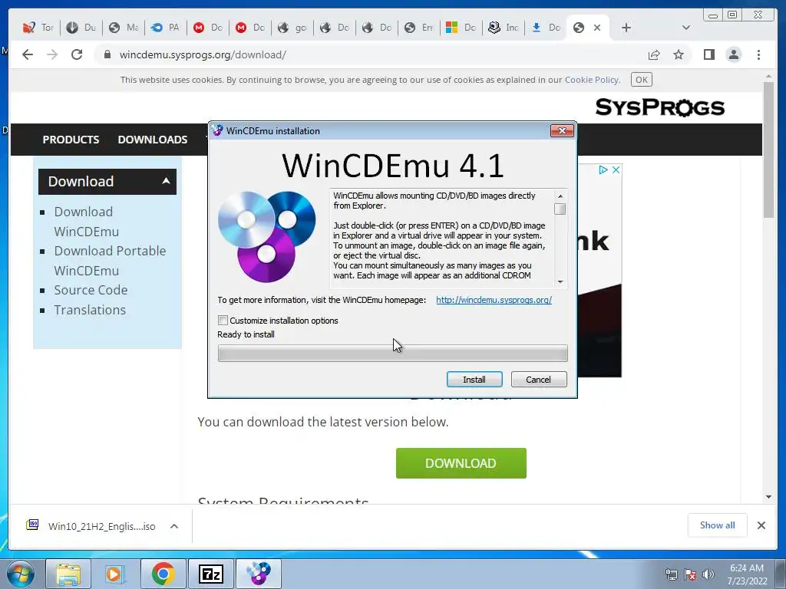Open Action Center flag tray icon

point(690,574)
